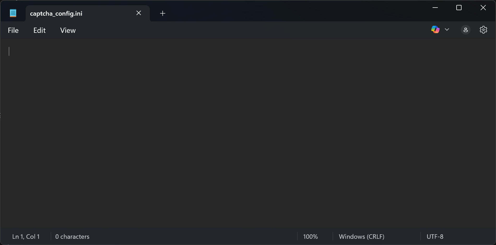Close the Notepad window
This screenshot has height=245, width=496.
pos(483,8)
